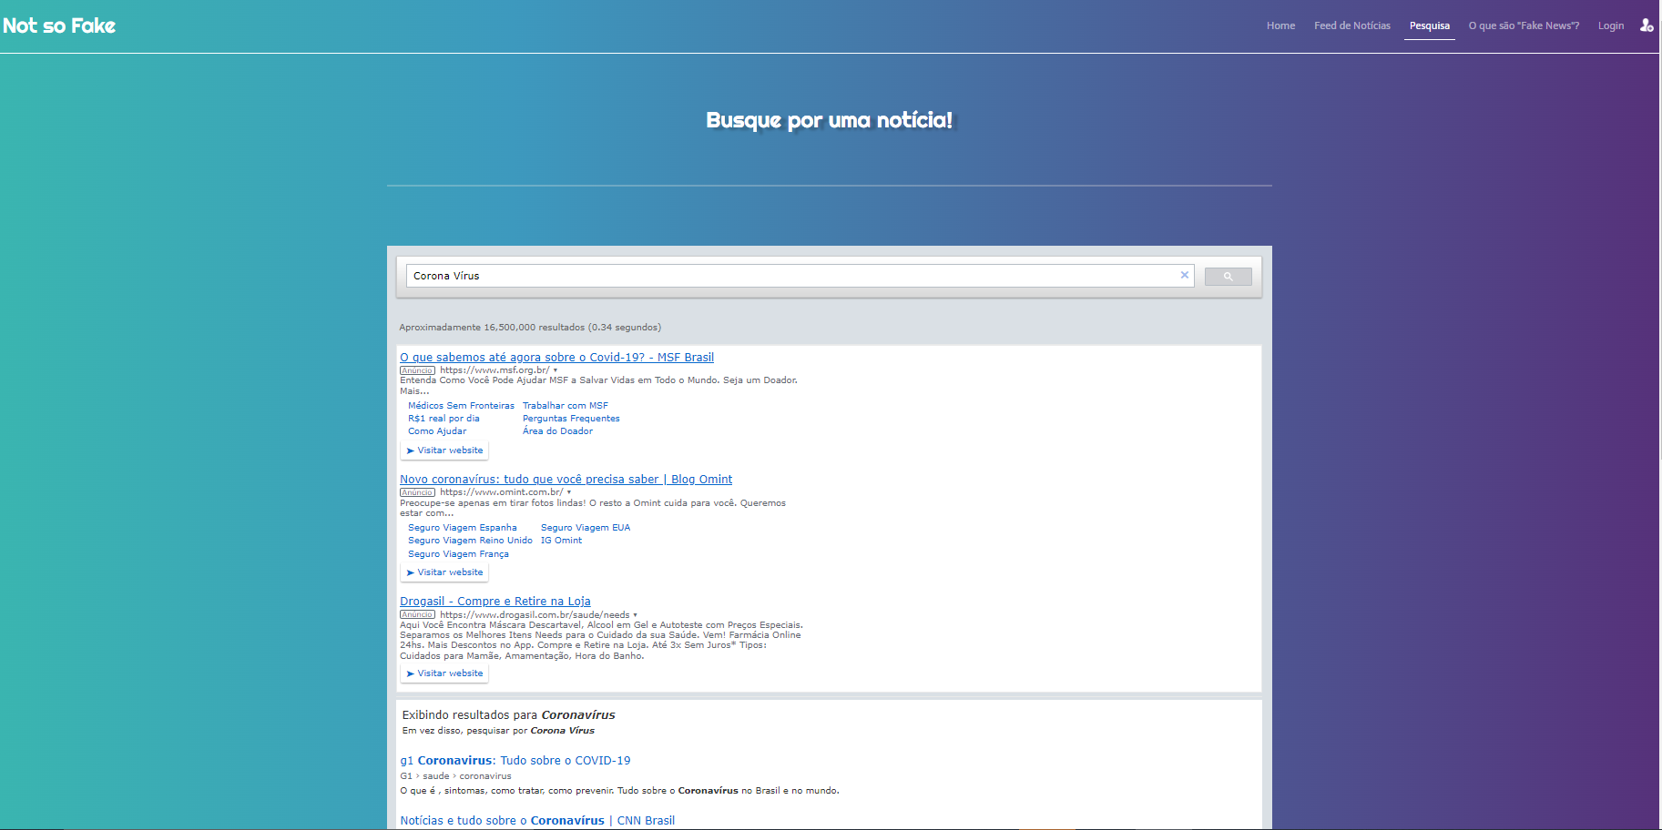The image size is (1662, 830).
Task: Go to Feed de Notícias
Action: [1351, 25]
